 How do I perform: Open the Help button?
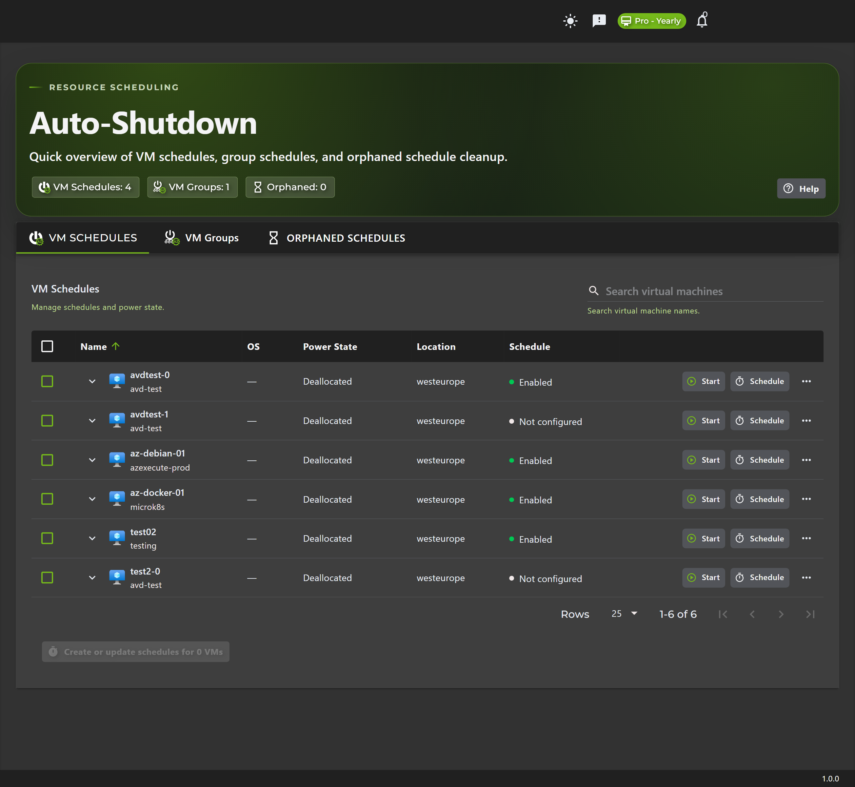coord(801,188)
